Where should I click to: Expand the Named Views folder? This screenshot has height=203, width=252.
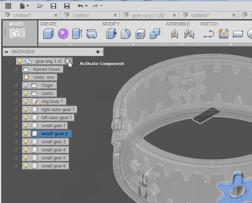16,69
